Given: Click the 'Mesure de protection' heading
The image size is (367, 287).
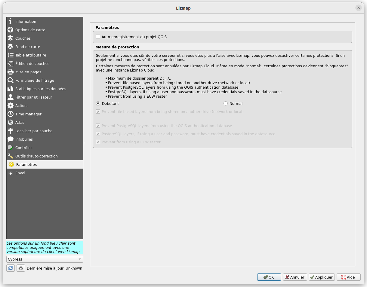Looking at the screenshot, I should (117, 47).
